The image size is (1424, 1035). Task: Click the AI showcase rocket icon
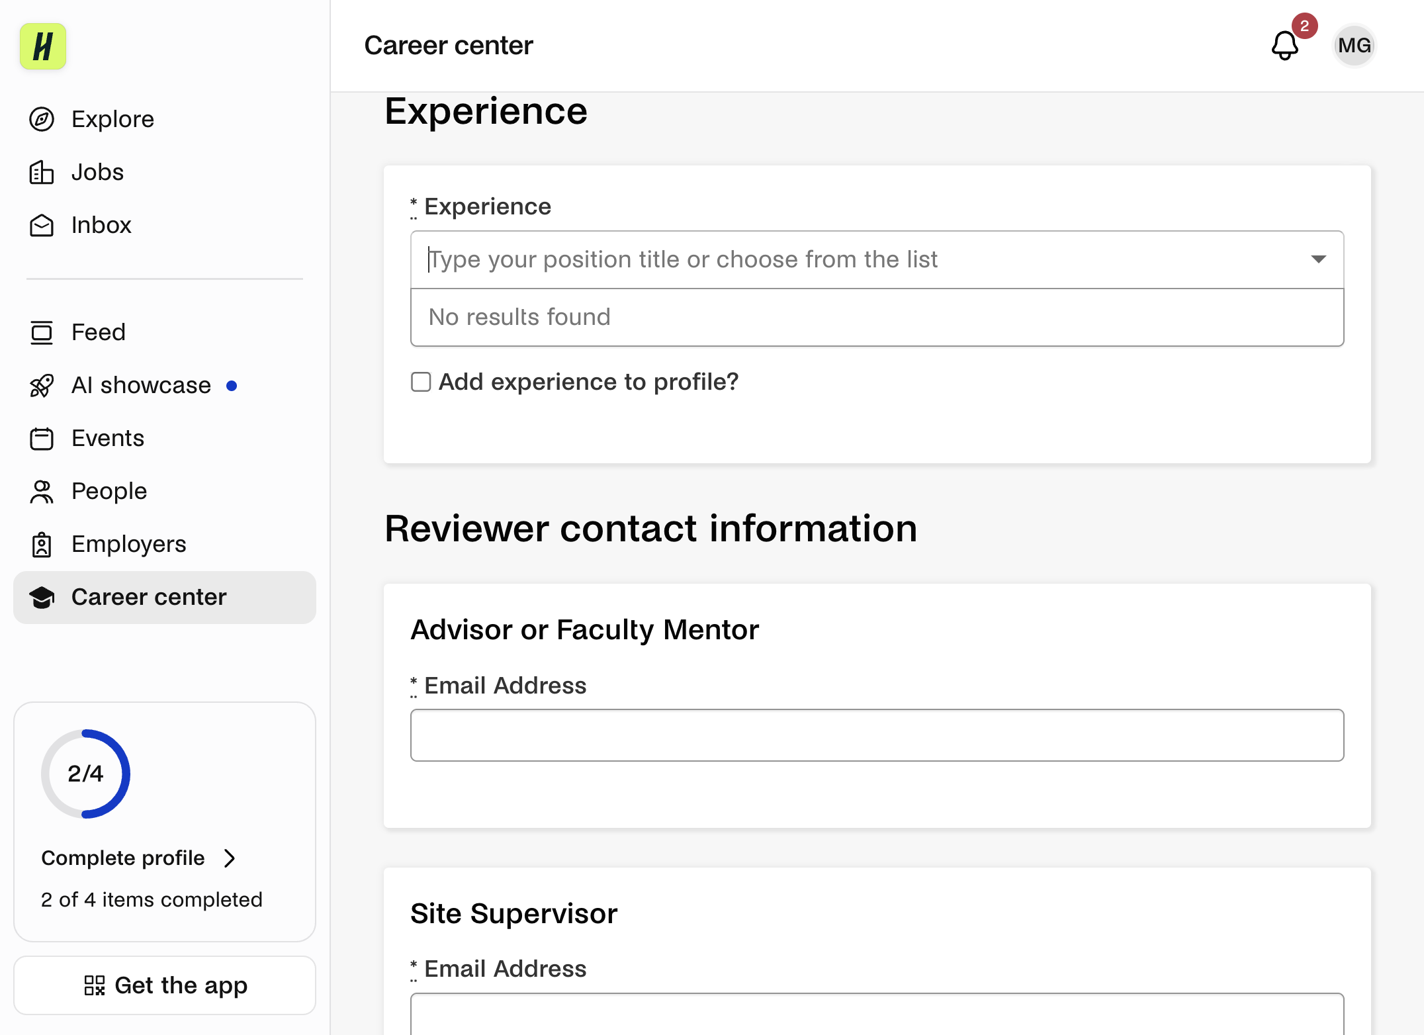click(x=42, y=385)
